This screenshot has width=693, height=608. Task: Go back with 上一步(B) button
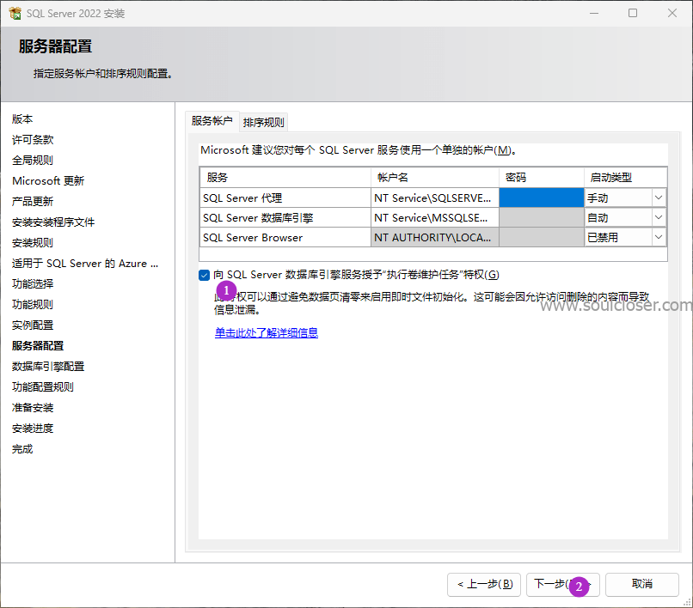[x=484, y=585]
